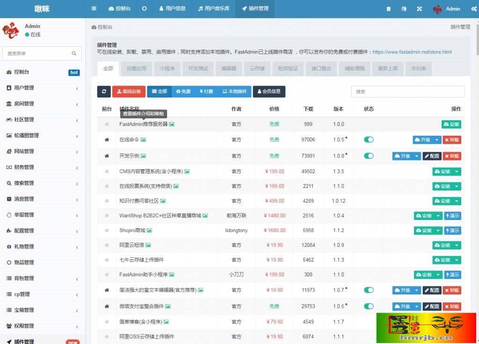Click the trash icon in the top bar

[389, 9]
